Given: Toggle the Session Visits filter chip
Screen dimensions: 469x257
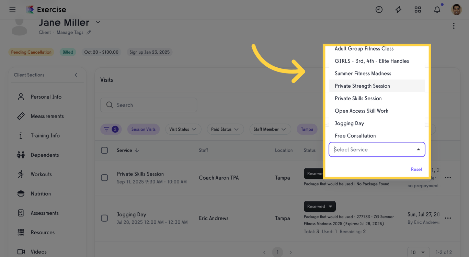Looking at the screenshot, I should (144, 129).
